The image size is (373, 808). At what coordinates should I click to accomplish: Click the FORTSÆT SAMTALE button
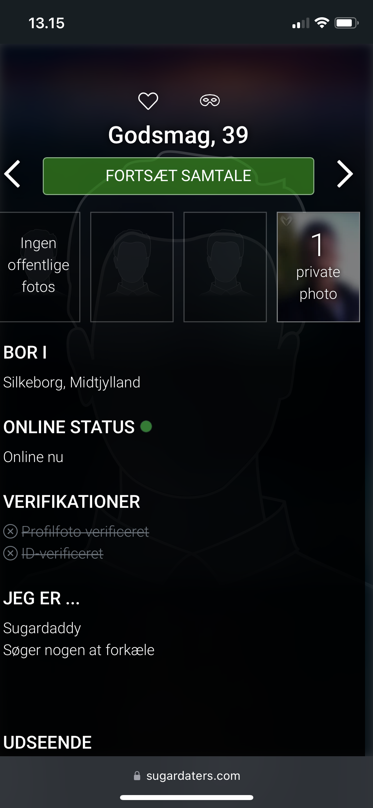point(178,176)
